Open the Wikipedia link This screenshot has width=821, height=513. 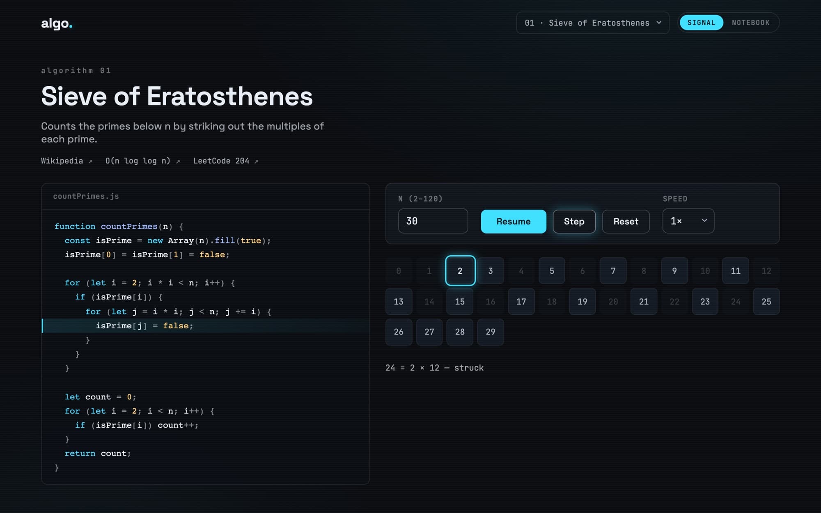67,161
